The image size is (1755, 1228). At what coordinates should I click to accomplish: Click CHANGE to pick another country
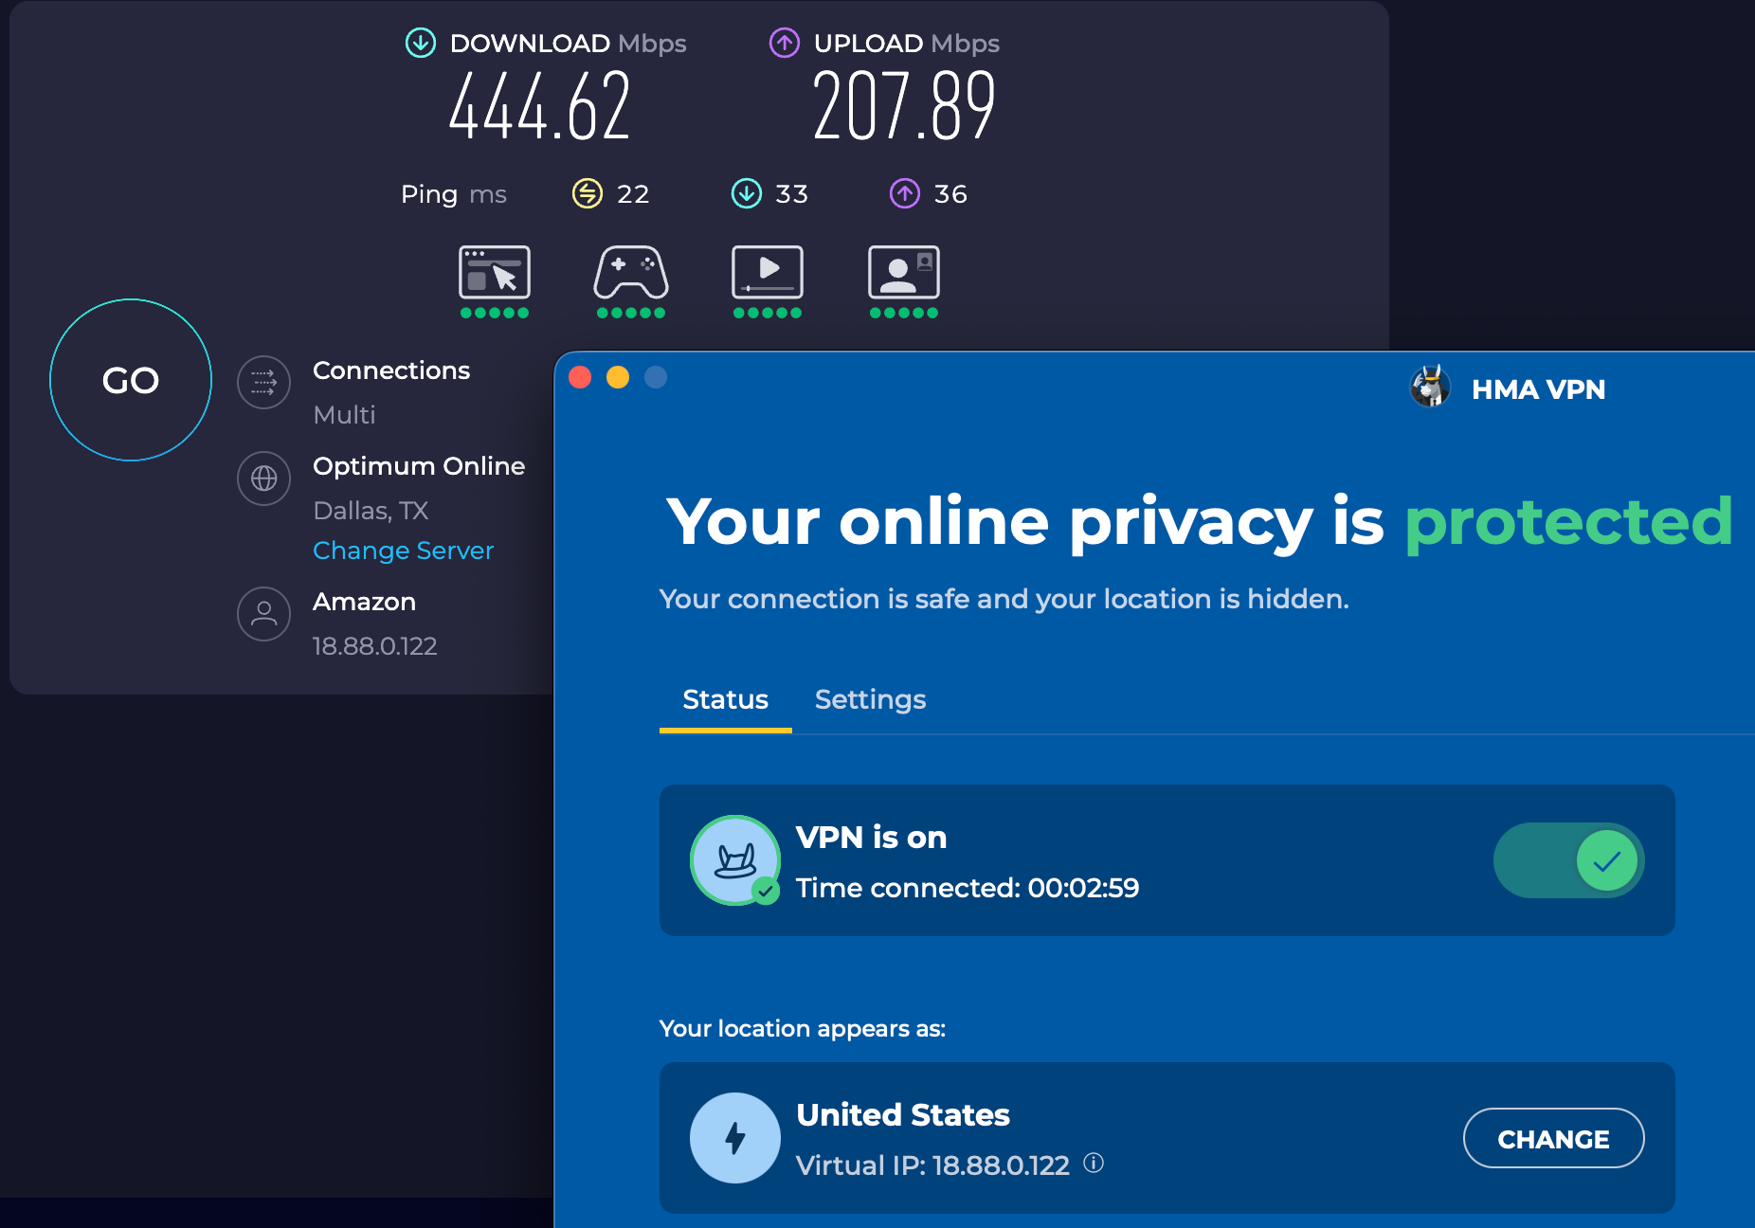point(1553,1138)
